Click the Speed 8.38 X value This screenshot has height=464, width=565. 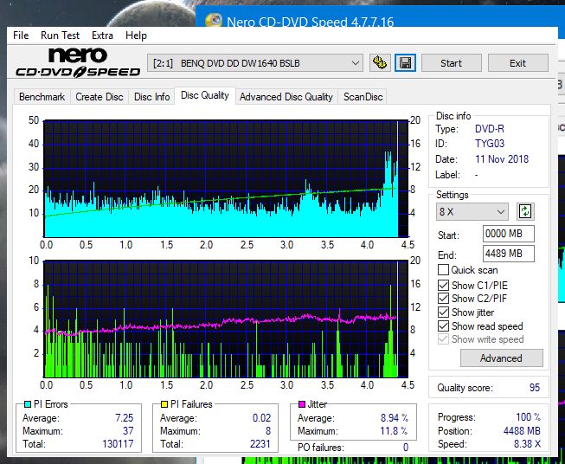[x=527, y=444]
